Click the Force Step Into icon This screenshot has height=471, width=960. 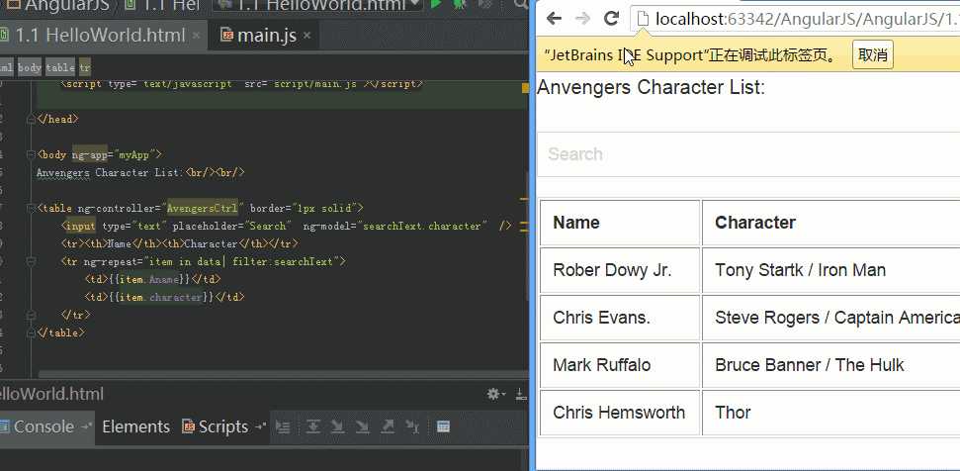coord(363,426)
